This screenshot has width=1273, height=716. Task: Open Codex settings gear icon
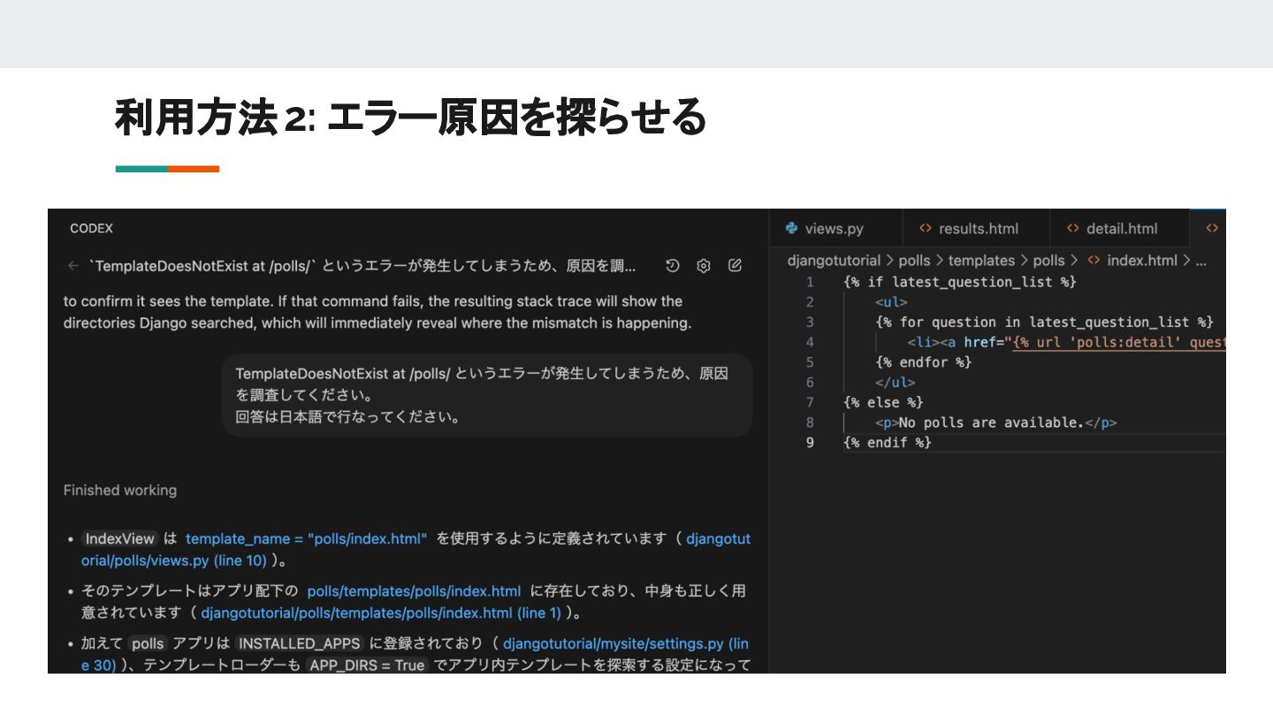coord(704,265)
